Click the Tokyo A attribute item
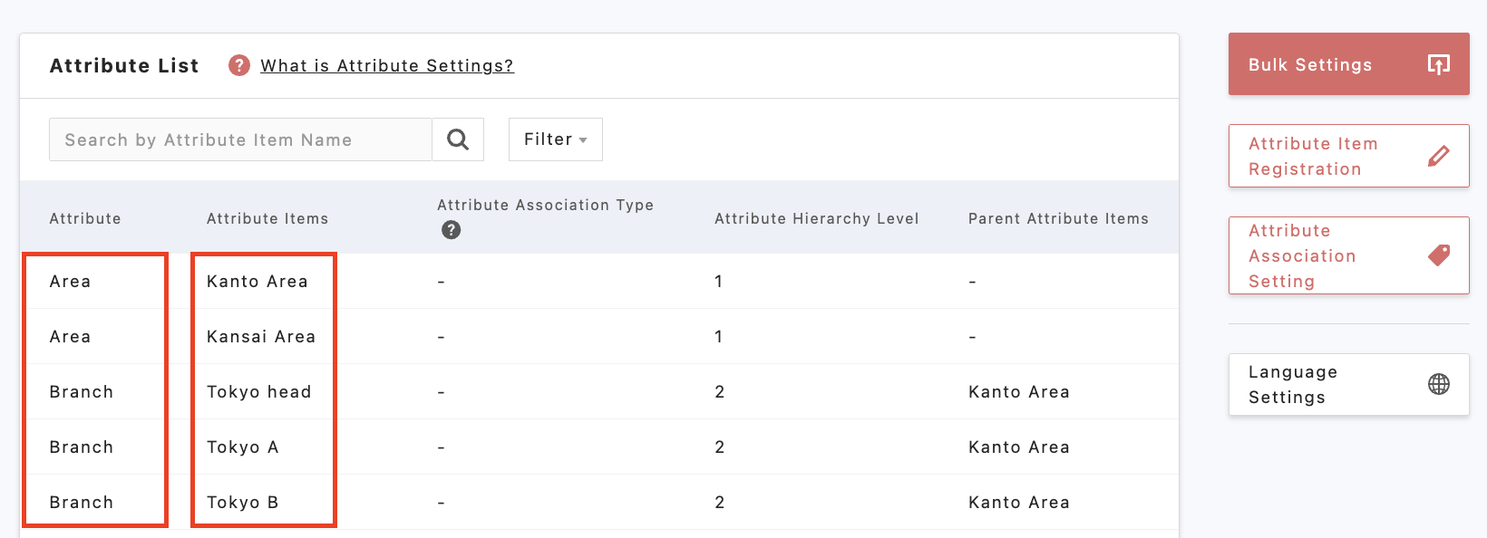The width and height of the screenshot is (1487, 538). 242,447
